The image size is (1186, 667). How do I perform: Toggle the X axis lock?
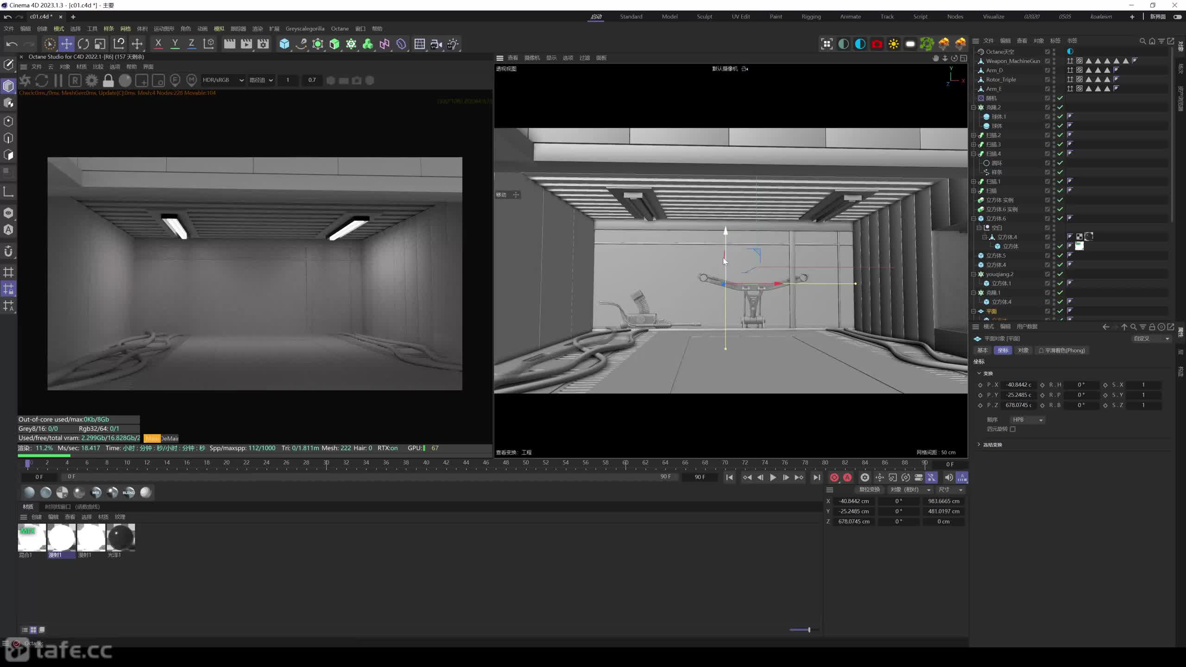pos(158,44)
